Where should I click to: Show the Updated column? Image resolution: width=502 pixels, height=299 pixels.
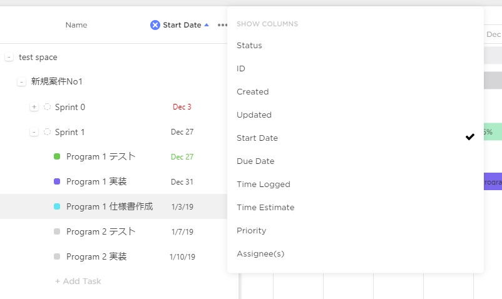(356, 115)
